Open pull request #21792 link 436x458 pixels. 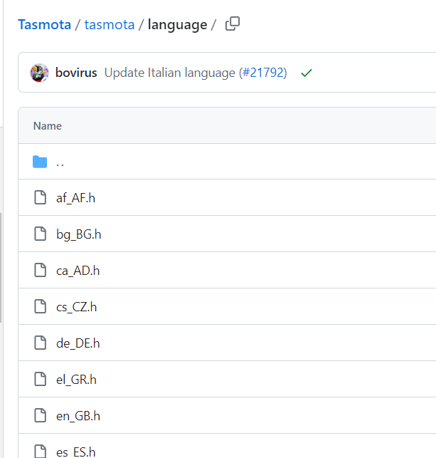[x=263, y=73]
